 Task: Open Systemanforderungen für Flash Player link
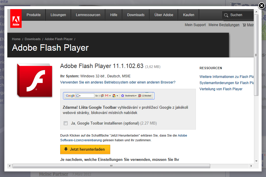tap(227, 83)
